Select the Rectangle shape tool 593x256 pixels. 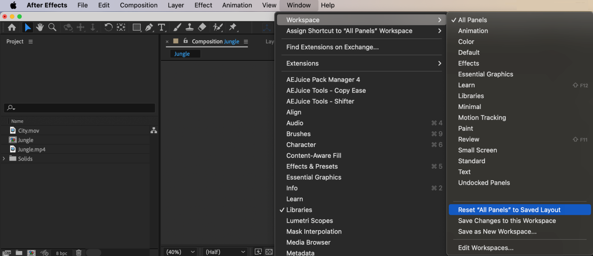(x=137, y=28)
